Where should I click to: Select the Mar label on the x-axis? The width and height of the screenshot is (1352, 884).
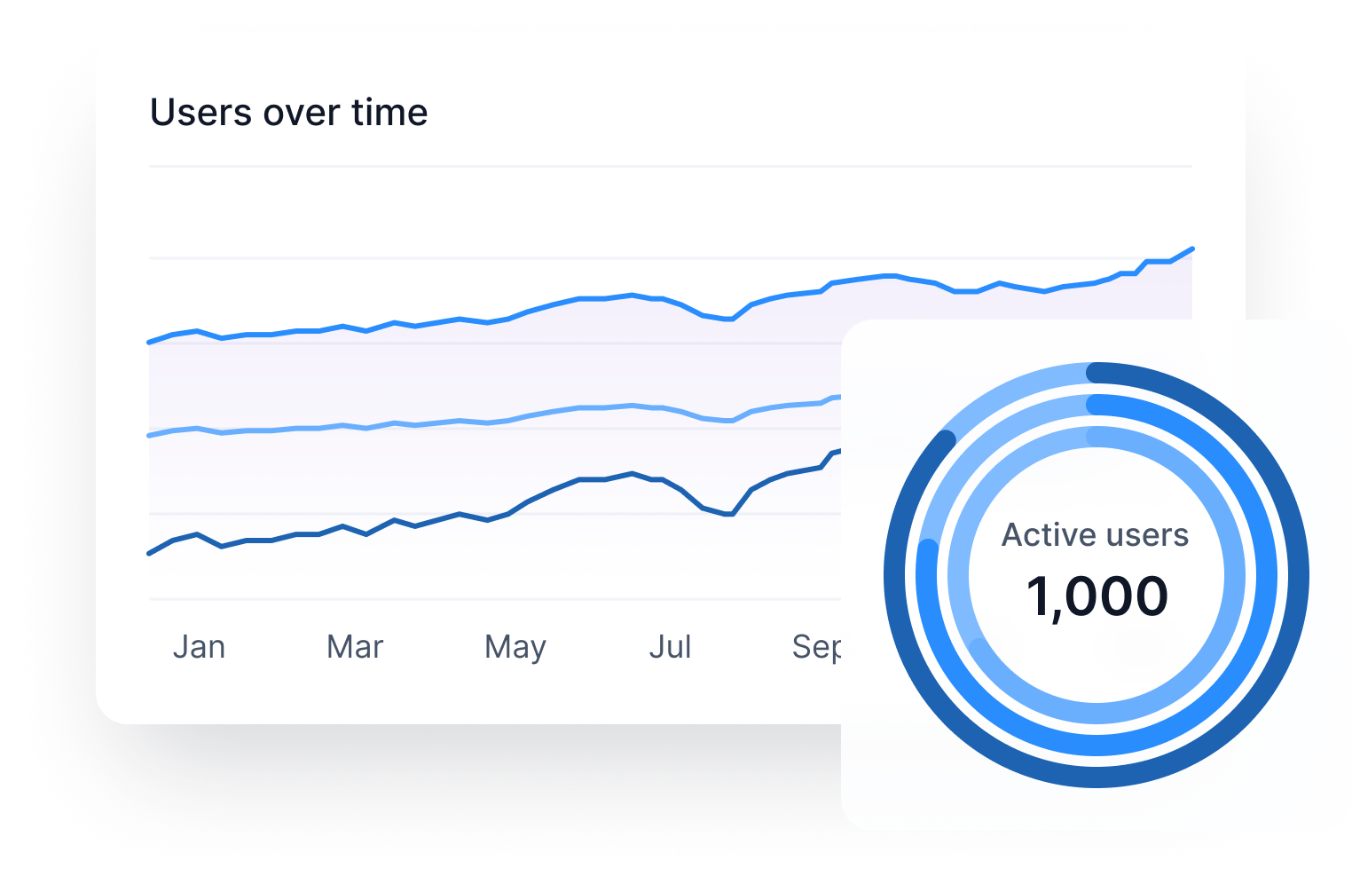pyautogui.click(x=355, y=647)
